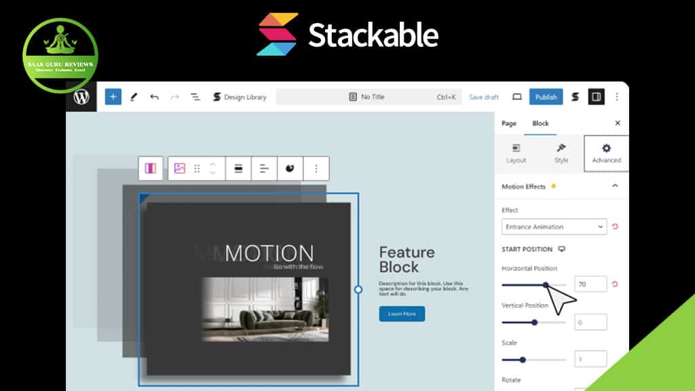Image resolution: width=695 pixels, height=391 pixels.
Task: Open the WordPress dashboard logo
Action: (81, 96)
